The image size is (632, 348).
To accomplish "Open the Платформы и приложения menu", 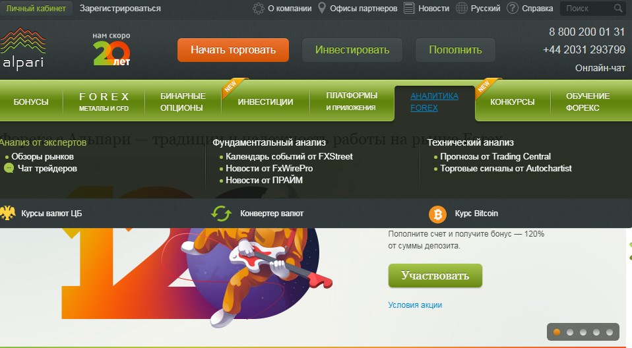I will 352,101.
